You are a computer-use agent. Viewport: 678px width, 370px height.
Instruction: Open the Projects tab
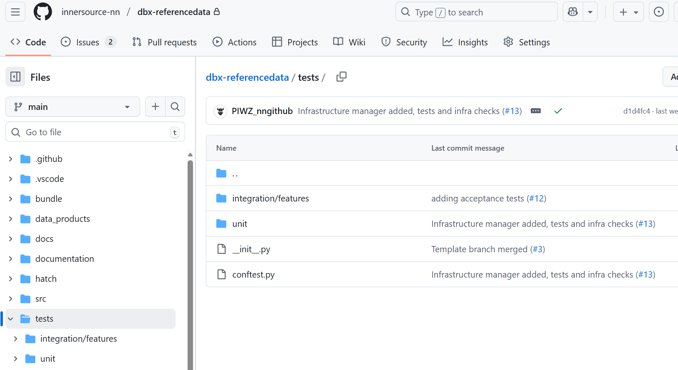point(295,42)
